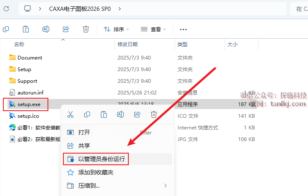Select the setup.ico file

click(28, 116)
